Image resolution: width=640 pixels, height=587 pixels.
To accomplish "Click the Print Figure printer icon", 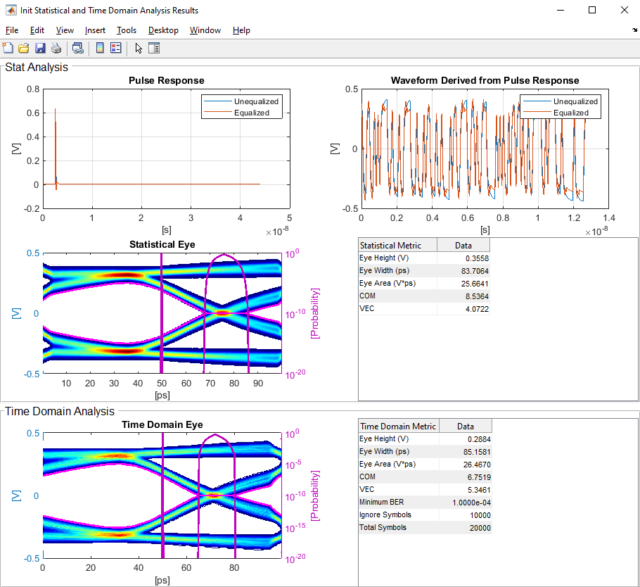I will point(56,48).
